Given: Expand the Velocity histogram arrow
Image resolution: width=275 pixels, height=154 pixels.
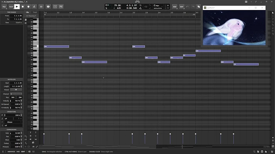Looking at the screenshot, I should click(x=21, y=101).
